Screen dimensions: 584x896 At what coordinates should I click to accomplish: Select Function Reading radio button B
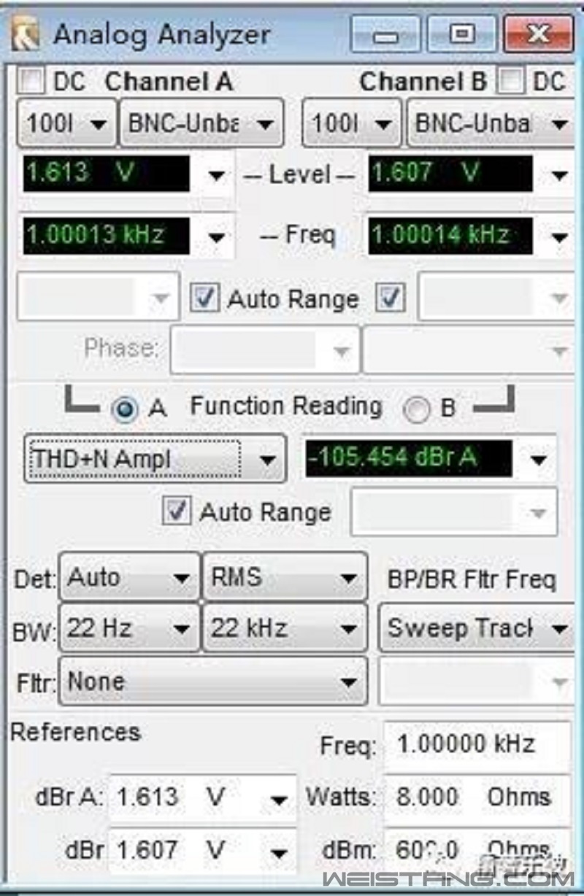[416, 409]
